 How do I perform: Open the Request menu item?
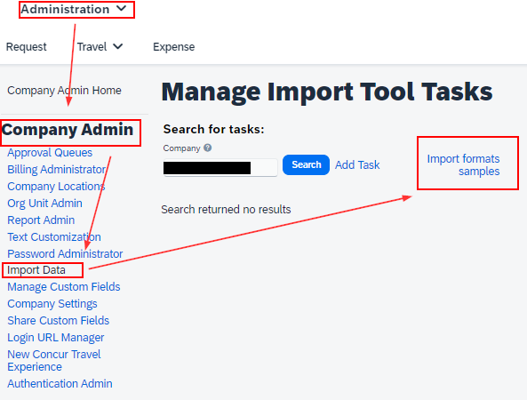click(x=26, y=47)
